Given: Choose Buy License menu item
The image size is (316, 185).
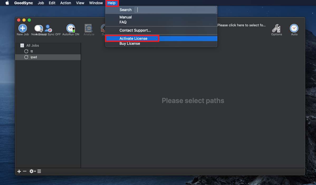Looking at the screenshot, I should pyautogui.click(x=130, y=44).
